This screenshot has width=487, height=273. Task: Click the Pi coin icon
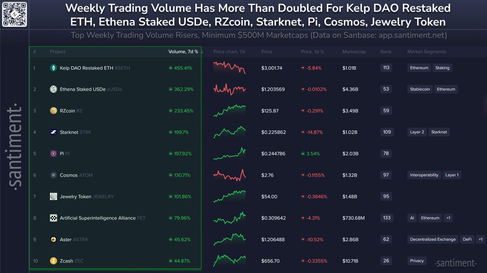coord(53,154)
